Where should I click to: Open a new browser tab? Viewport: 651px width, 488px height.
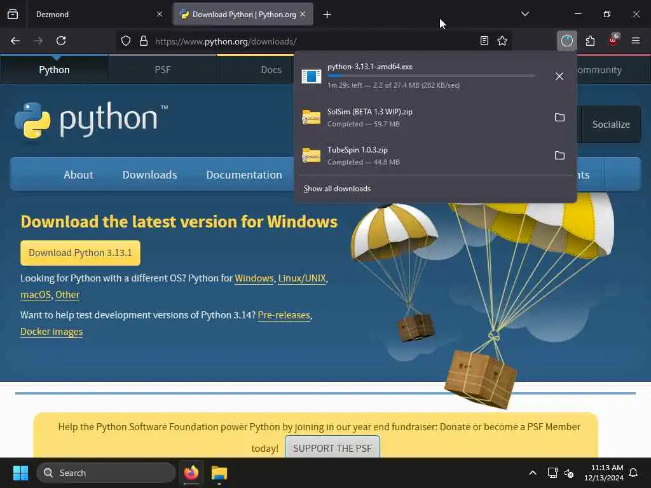[327, 15]
